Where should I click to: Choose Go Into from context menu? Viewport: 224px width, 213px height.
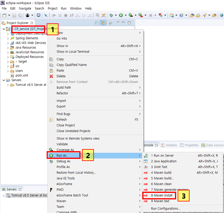tap(95, 38)
